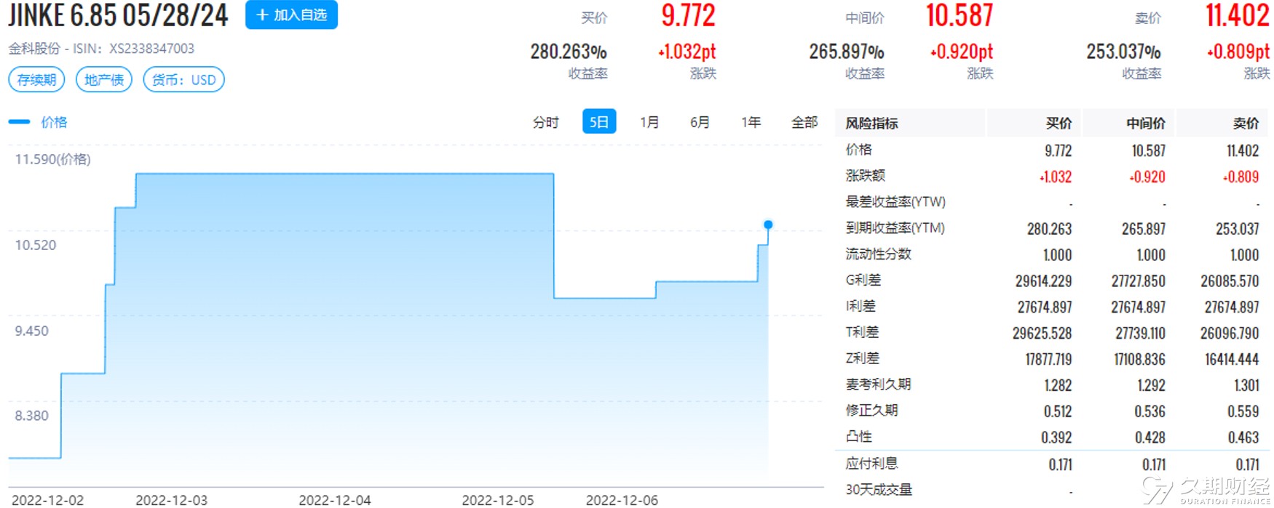This screenshot has width=1274, height=508.
Task: Select the 1月 time range tab
Action: pyautogui.click(x=649, y=122)
